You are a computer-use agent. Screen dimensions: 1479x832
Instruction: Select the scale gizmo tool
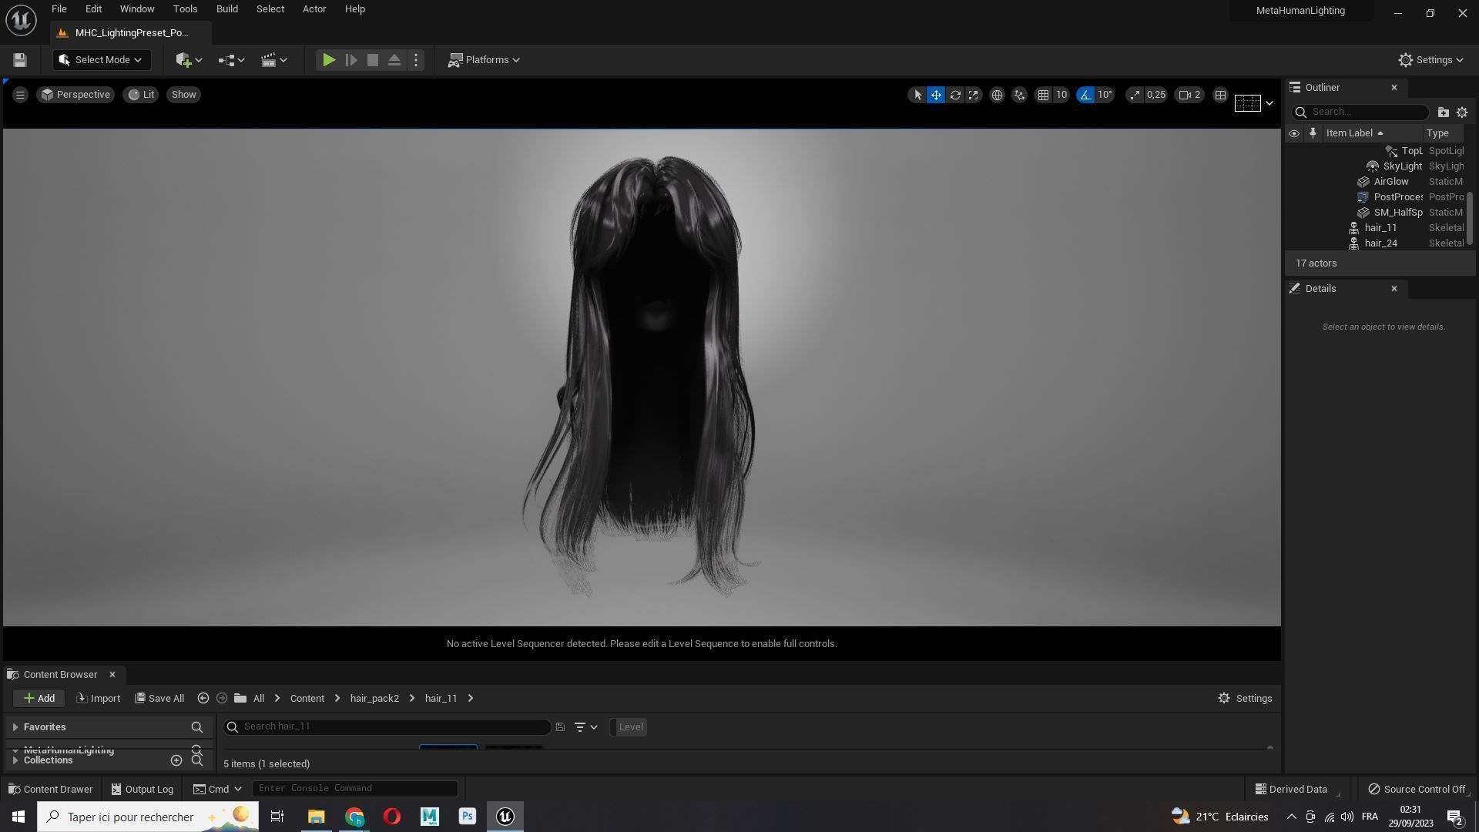coord(974,95)
